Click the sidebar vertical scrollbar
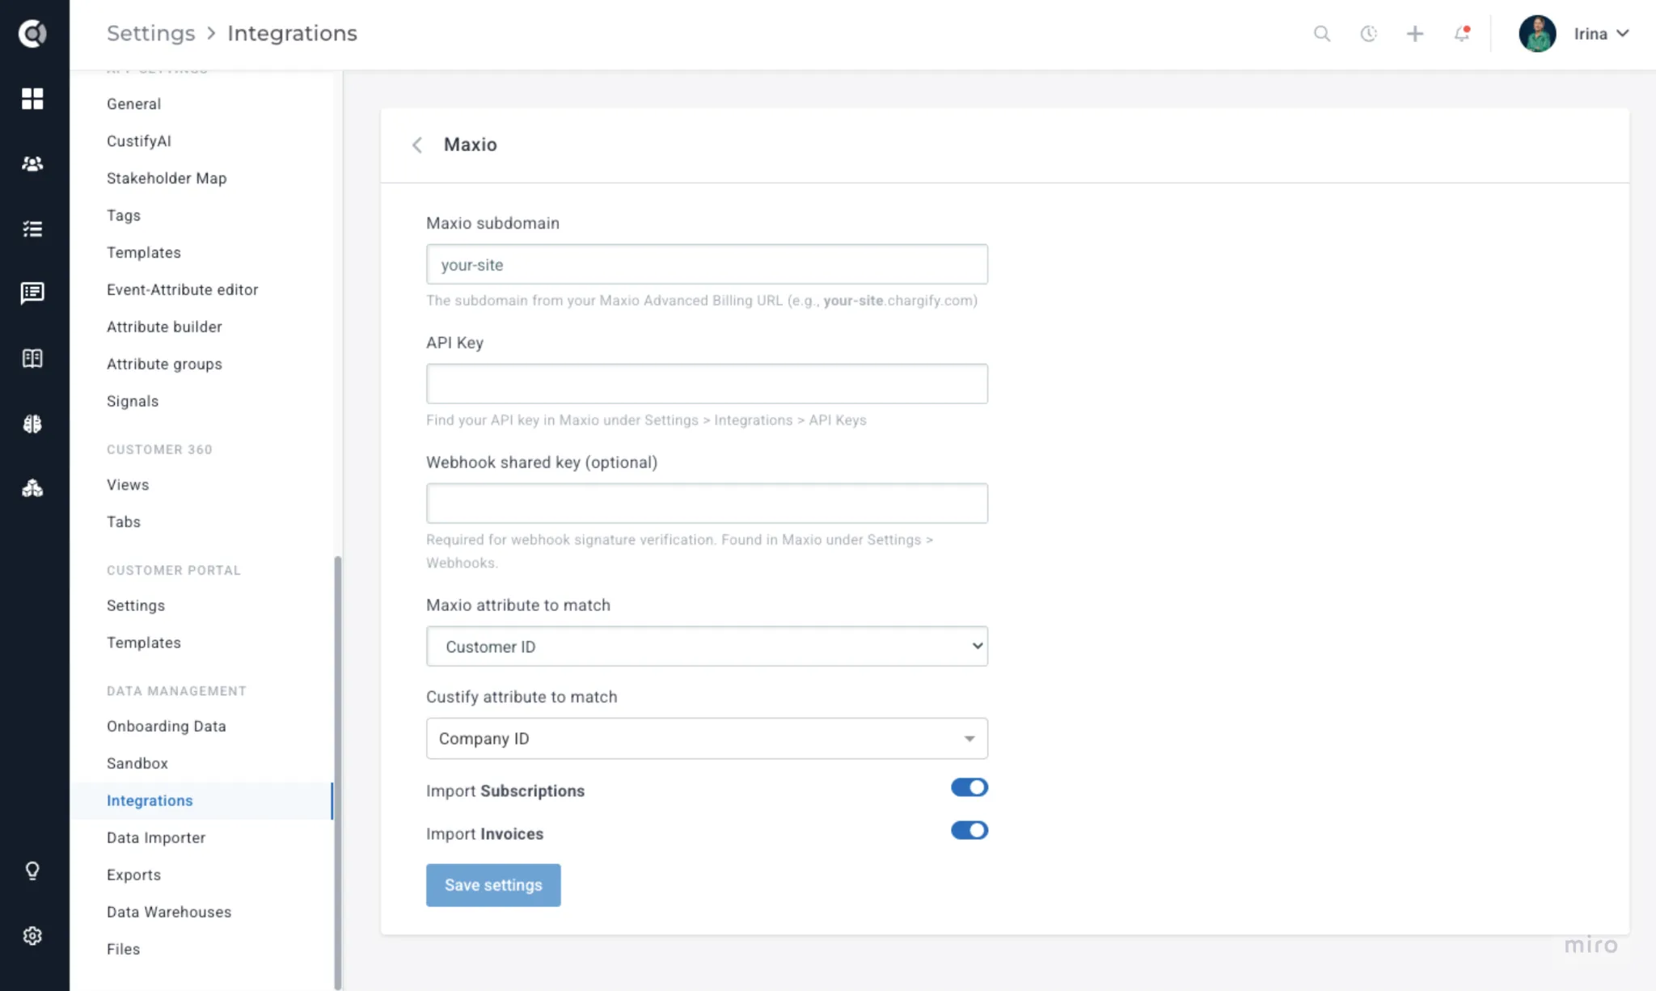 pos(337,772)
